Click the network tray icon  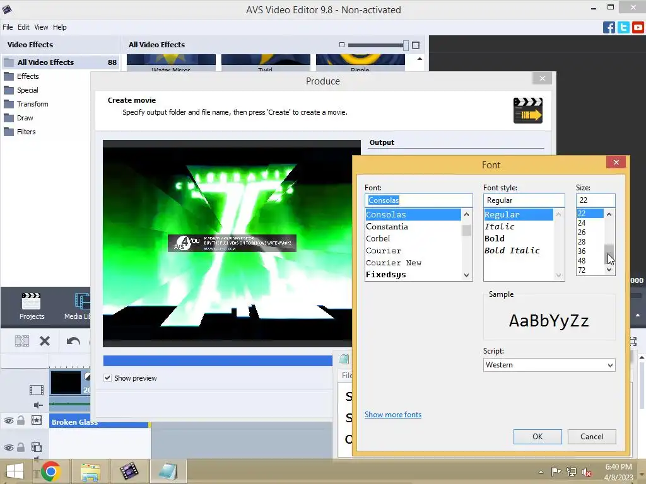pos(572,472)
